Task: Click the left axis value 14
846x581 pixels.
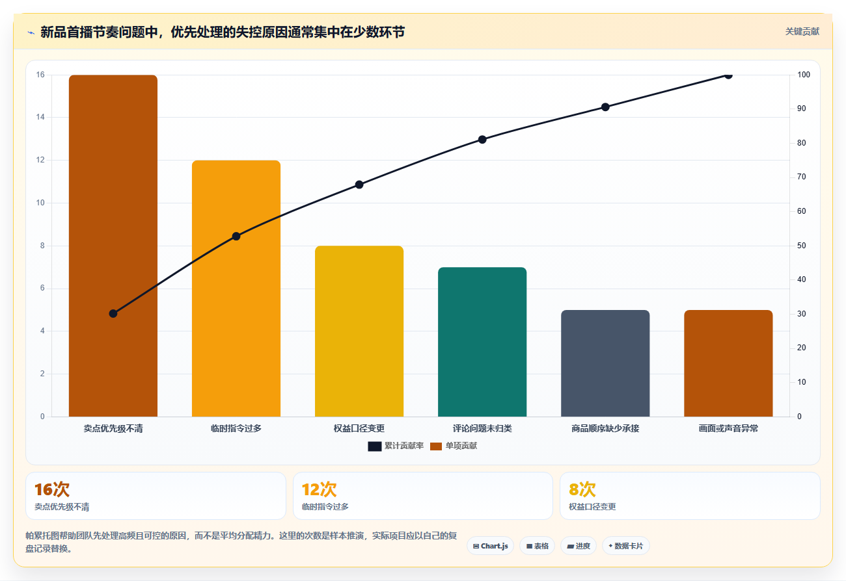Action: [x=40, y=117]
